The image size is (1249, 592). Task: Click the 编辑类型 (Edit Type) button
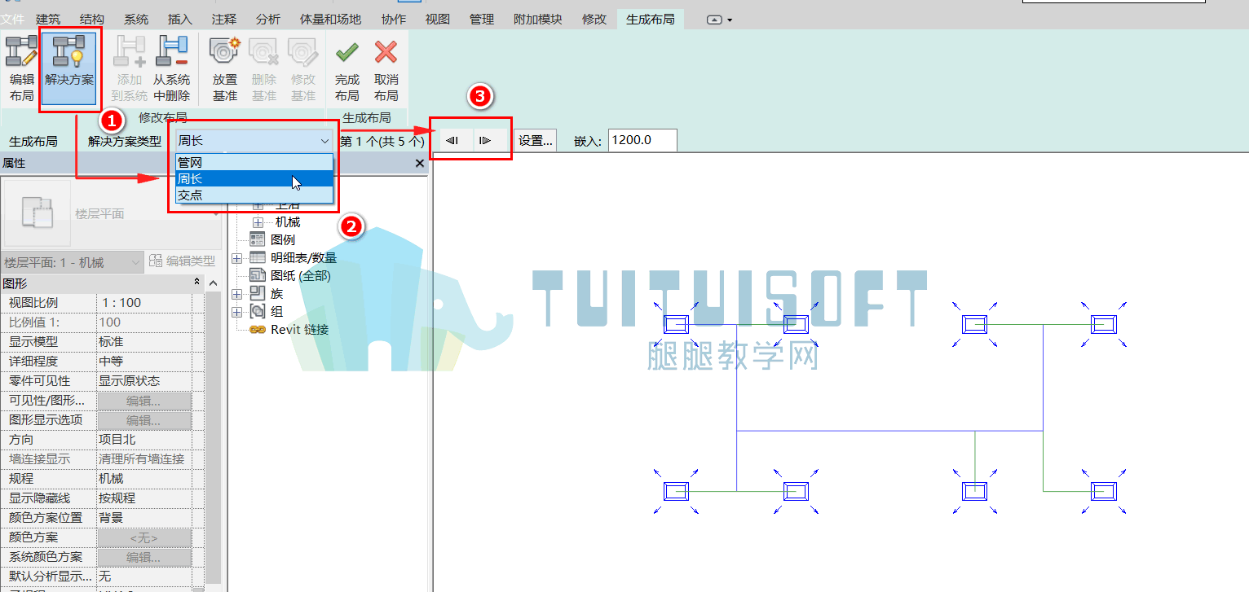tap(183, 261)
